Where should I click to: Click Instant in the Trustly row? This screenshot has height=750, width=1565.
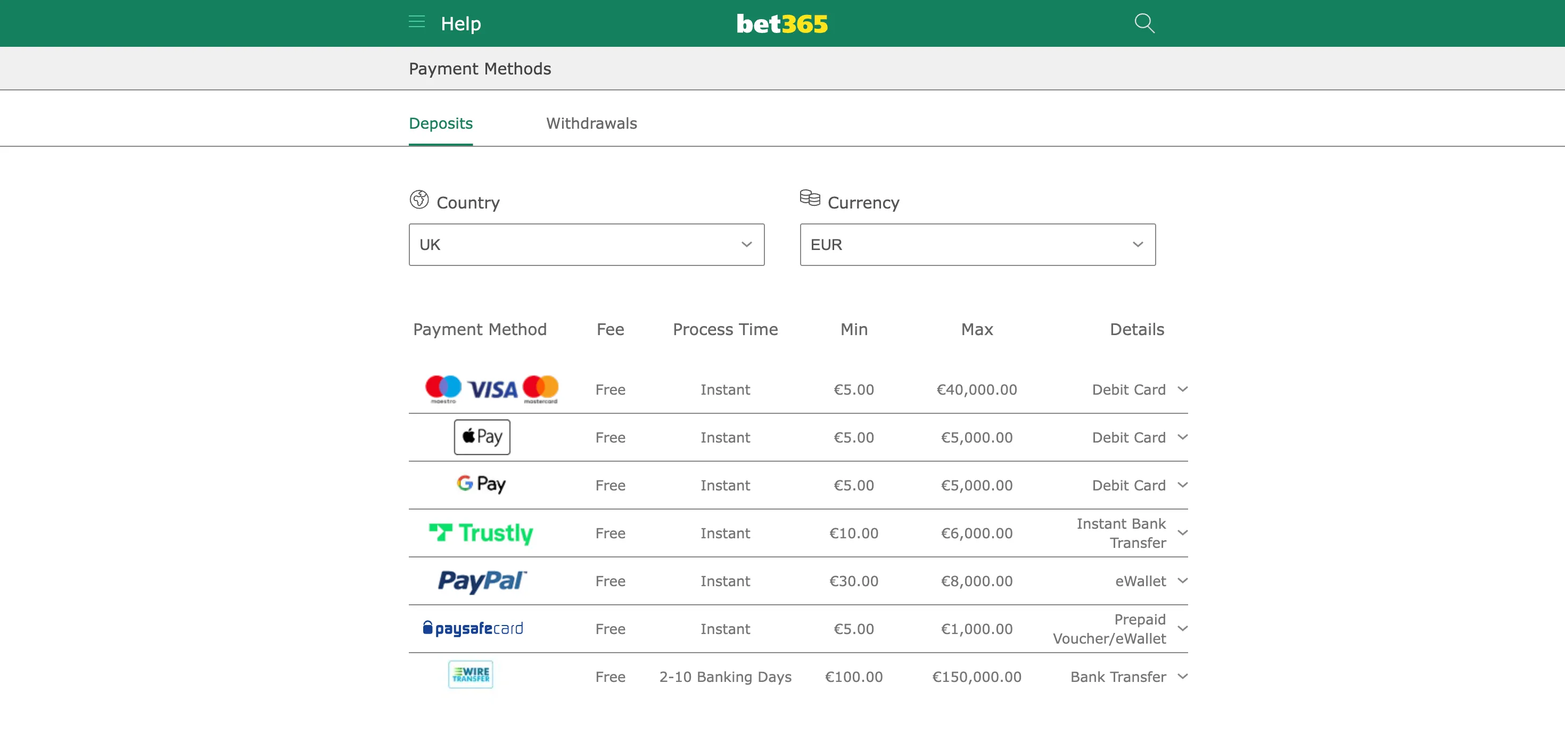click(x=725, y=533)
